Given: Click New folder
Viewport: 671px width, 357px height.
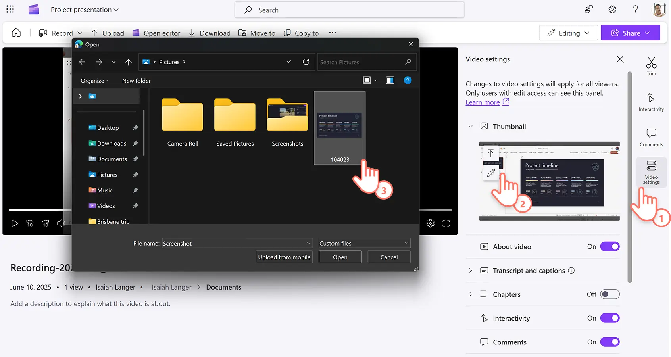Looking at the screenshot, I should coord(137,81).
